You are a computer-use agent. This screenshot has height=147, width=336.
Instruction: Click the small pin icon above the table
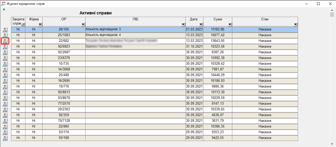[x=4, y=9]
